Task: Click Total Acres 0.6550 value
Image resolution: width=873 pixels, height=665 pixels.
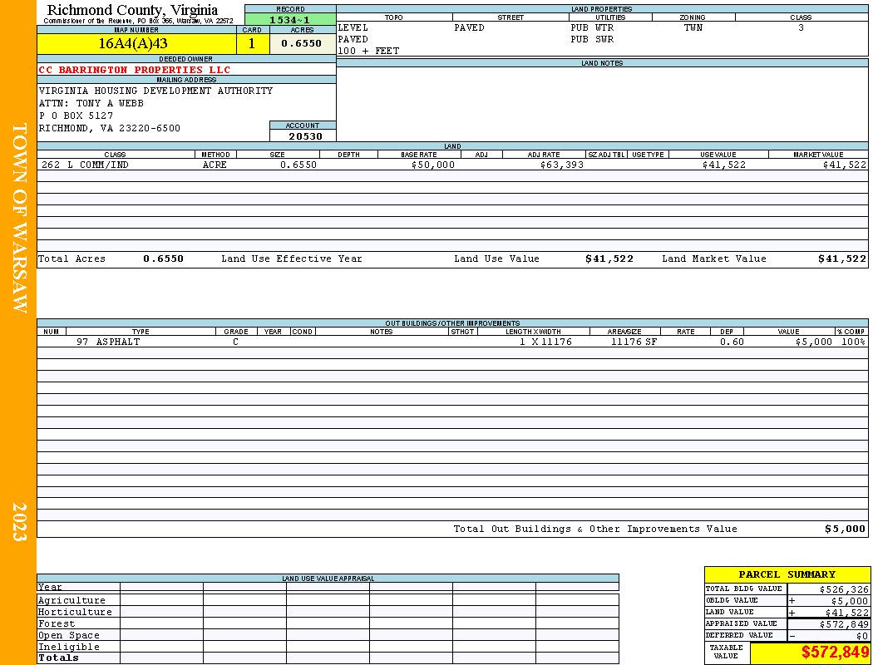Action: [163, 259]
